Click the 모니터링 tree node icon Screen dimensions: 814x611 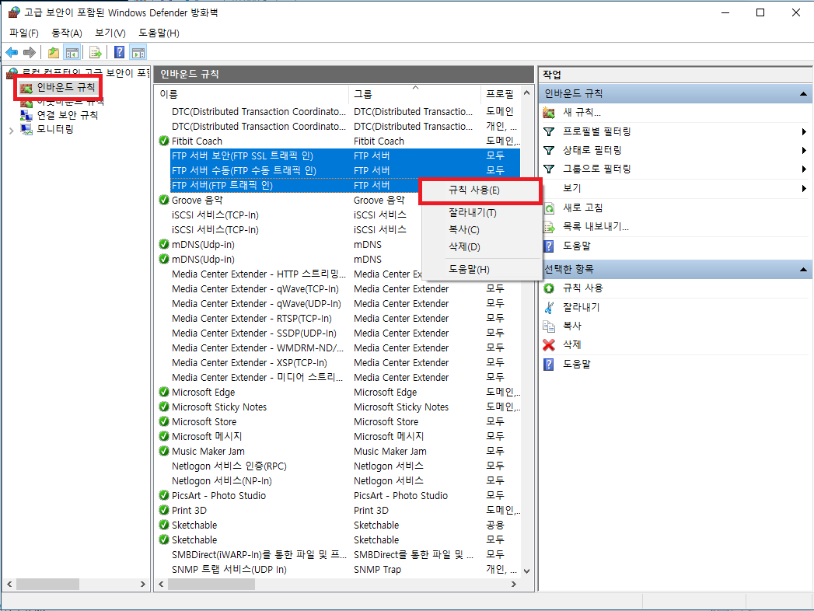pos(26,129)
